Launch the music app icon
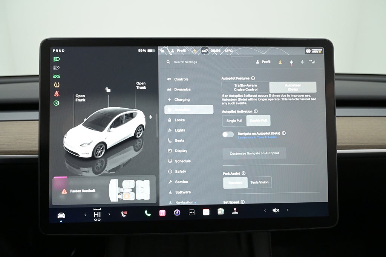386x257 pixels. 162,213
